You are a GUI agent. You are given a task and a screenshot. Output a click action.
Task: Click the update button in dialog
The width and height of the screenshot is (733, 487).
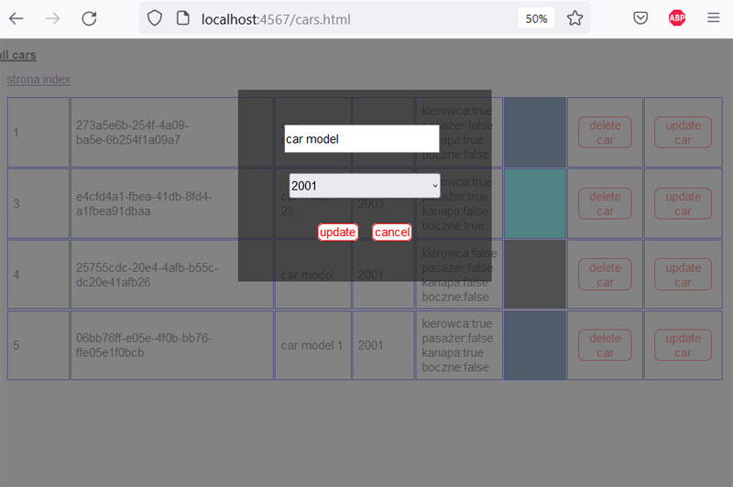pos(337,233)
